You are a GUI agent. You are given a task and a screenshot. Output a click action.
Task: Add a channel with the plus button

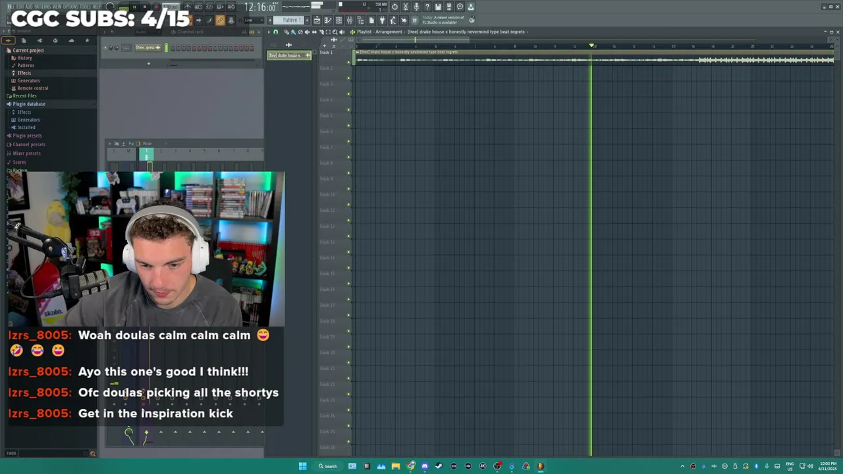149,64
